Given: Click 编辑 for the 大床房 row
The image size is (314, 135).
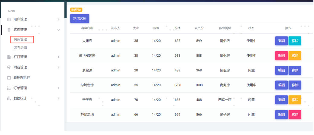Looking at the screenshot, I should pyautogui.click(x=281, y=41).
